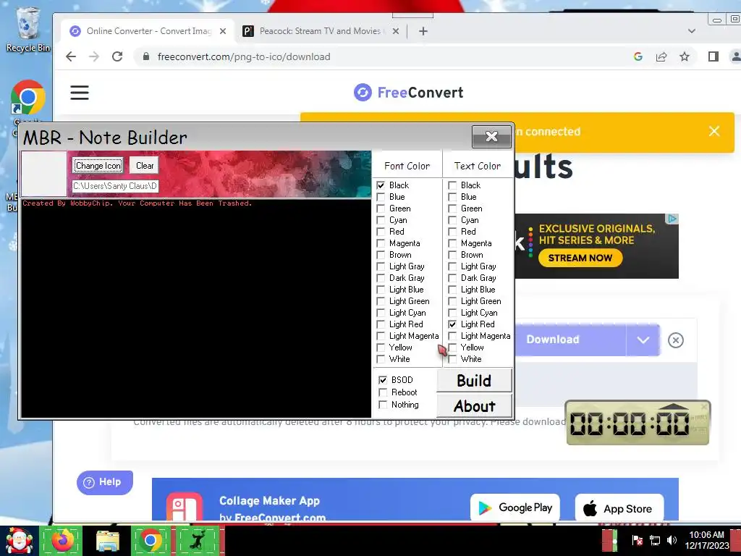Check Blue font color

381,197
